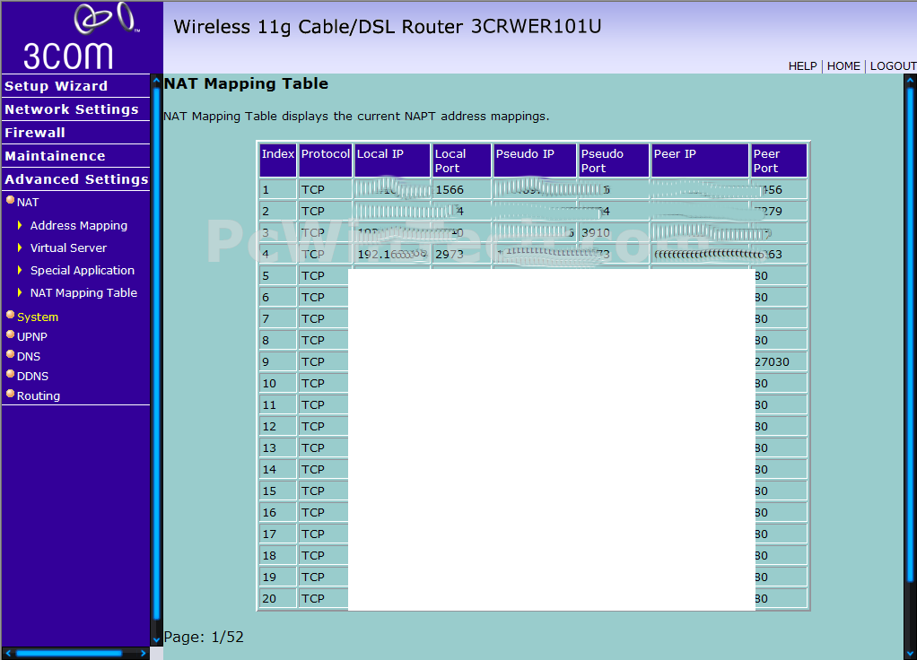Click pseudo port 3910 in row 3
917x660 pixels.
(596, 232)
